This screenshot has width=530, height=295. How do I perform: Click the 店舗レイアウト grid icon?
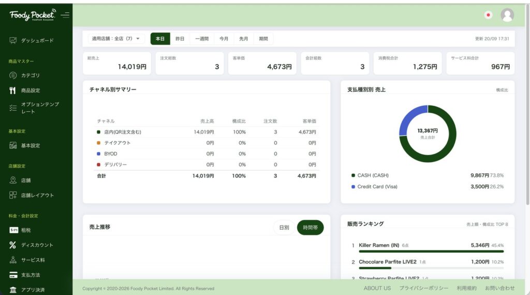click(13, 195)
